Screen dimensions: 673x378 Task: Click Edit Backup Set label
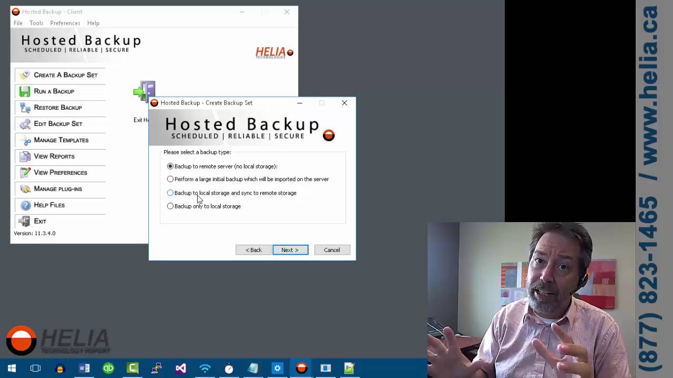[x=58, y=124]
